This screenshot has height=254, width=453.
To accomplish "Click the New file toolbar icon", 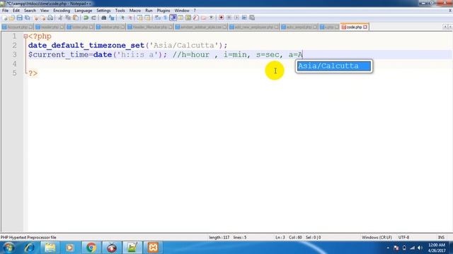I will [x=5, y=18].
